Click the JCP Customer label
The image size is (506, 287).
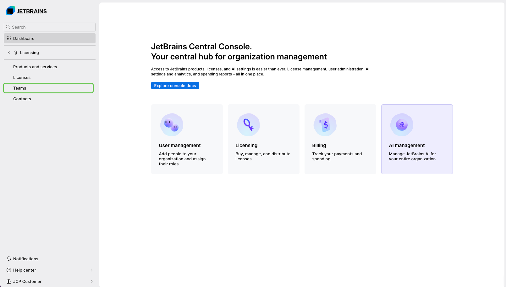point(27,281)
